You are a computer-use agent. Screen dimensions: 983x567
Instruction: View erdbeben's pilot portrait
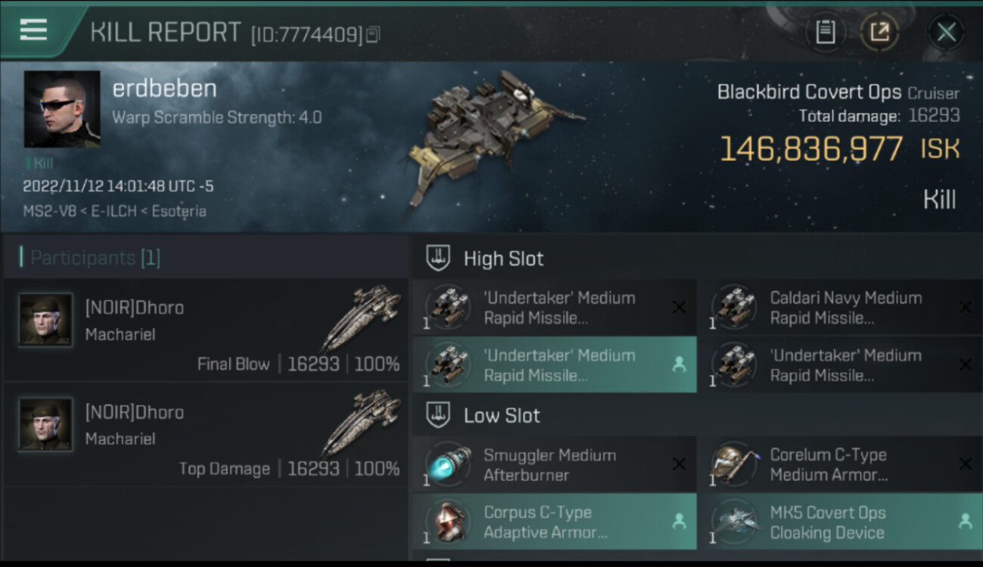tap(62, 109)
